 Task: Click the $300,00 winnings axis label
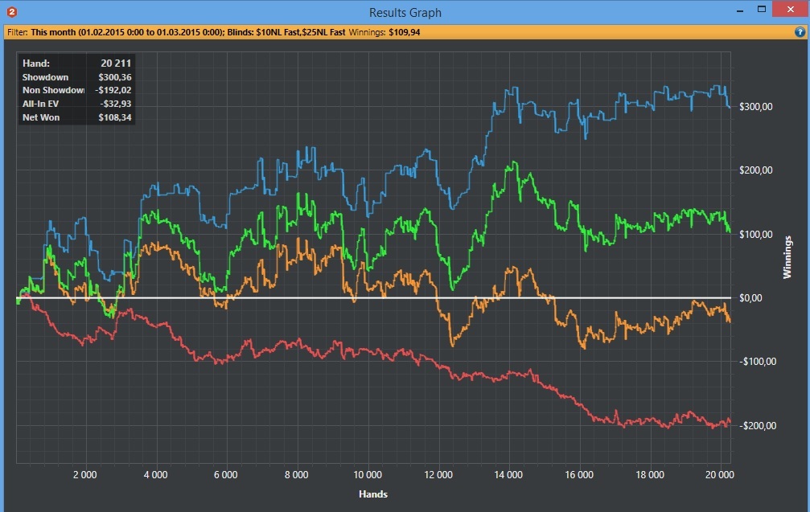pyautogui.click(x=756, y=107)
